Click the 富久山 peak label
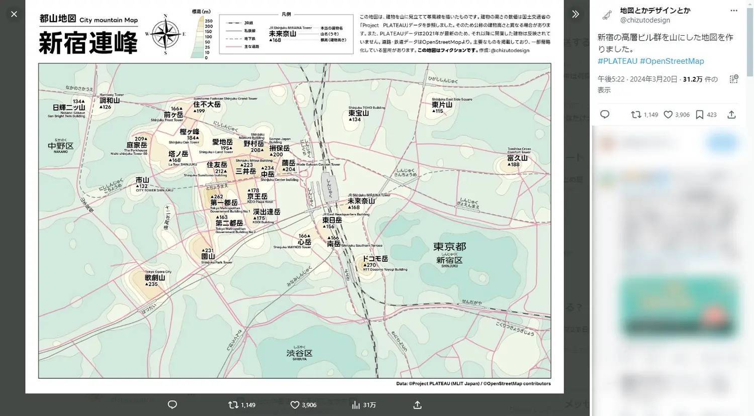The width and height of the screenshot is (754, 416). pyautogui.click(x=517, y=158)
